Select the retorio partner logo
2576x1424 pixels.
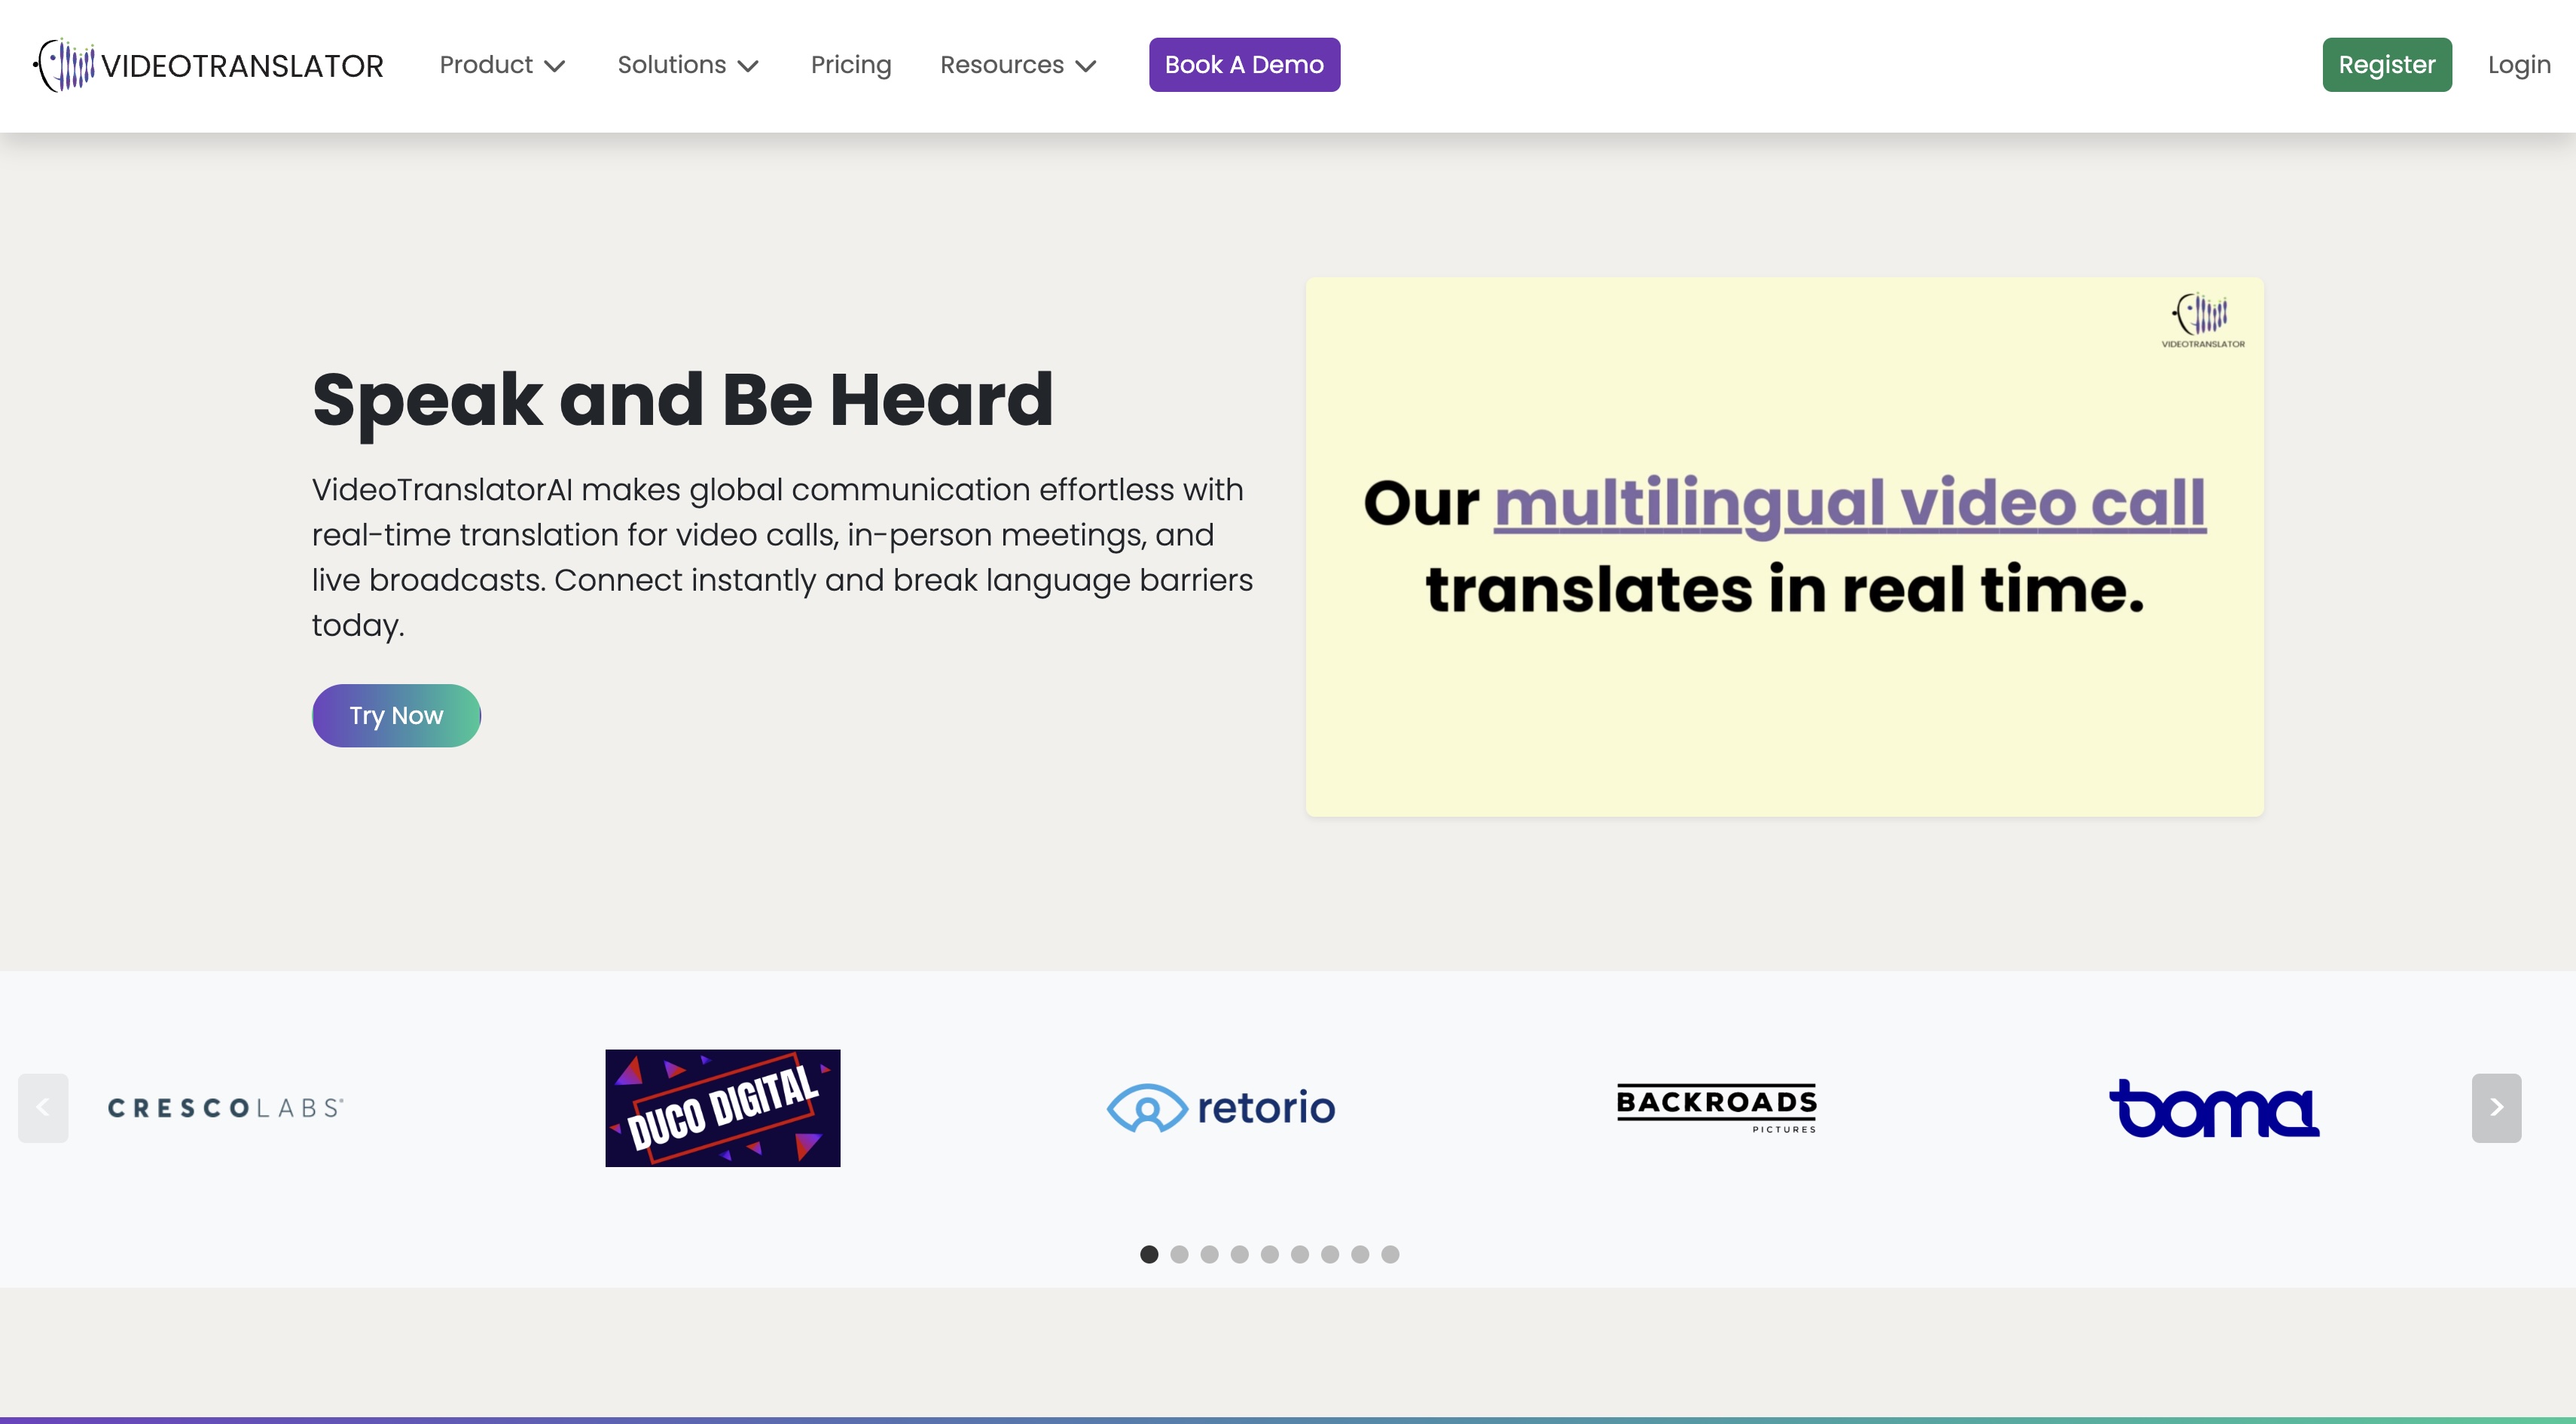[x=1220, y=1107]
